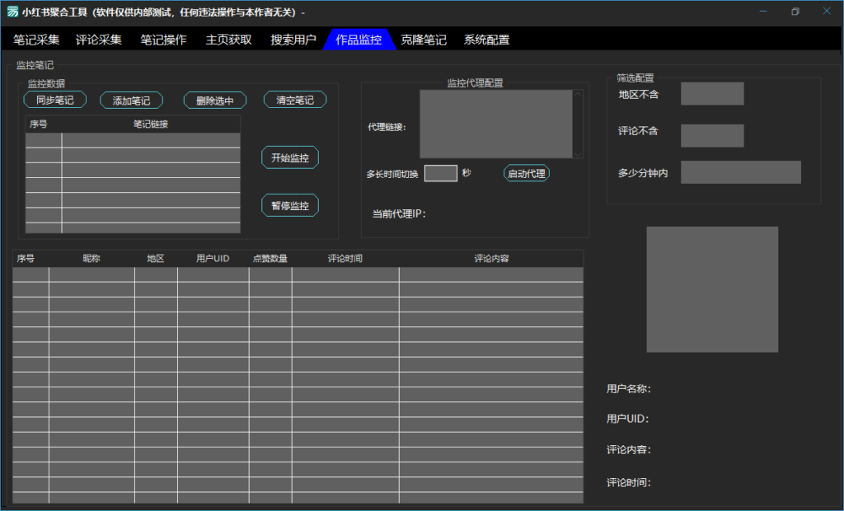Click the 评论时间 label in details panel
This screenshot has width=844, height=511.
[x=629, y=482]
